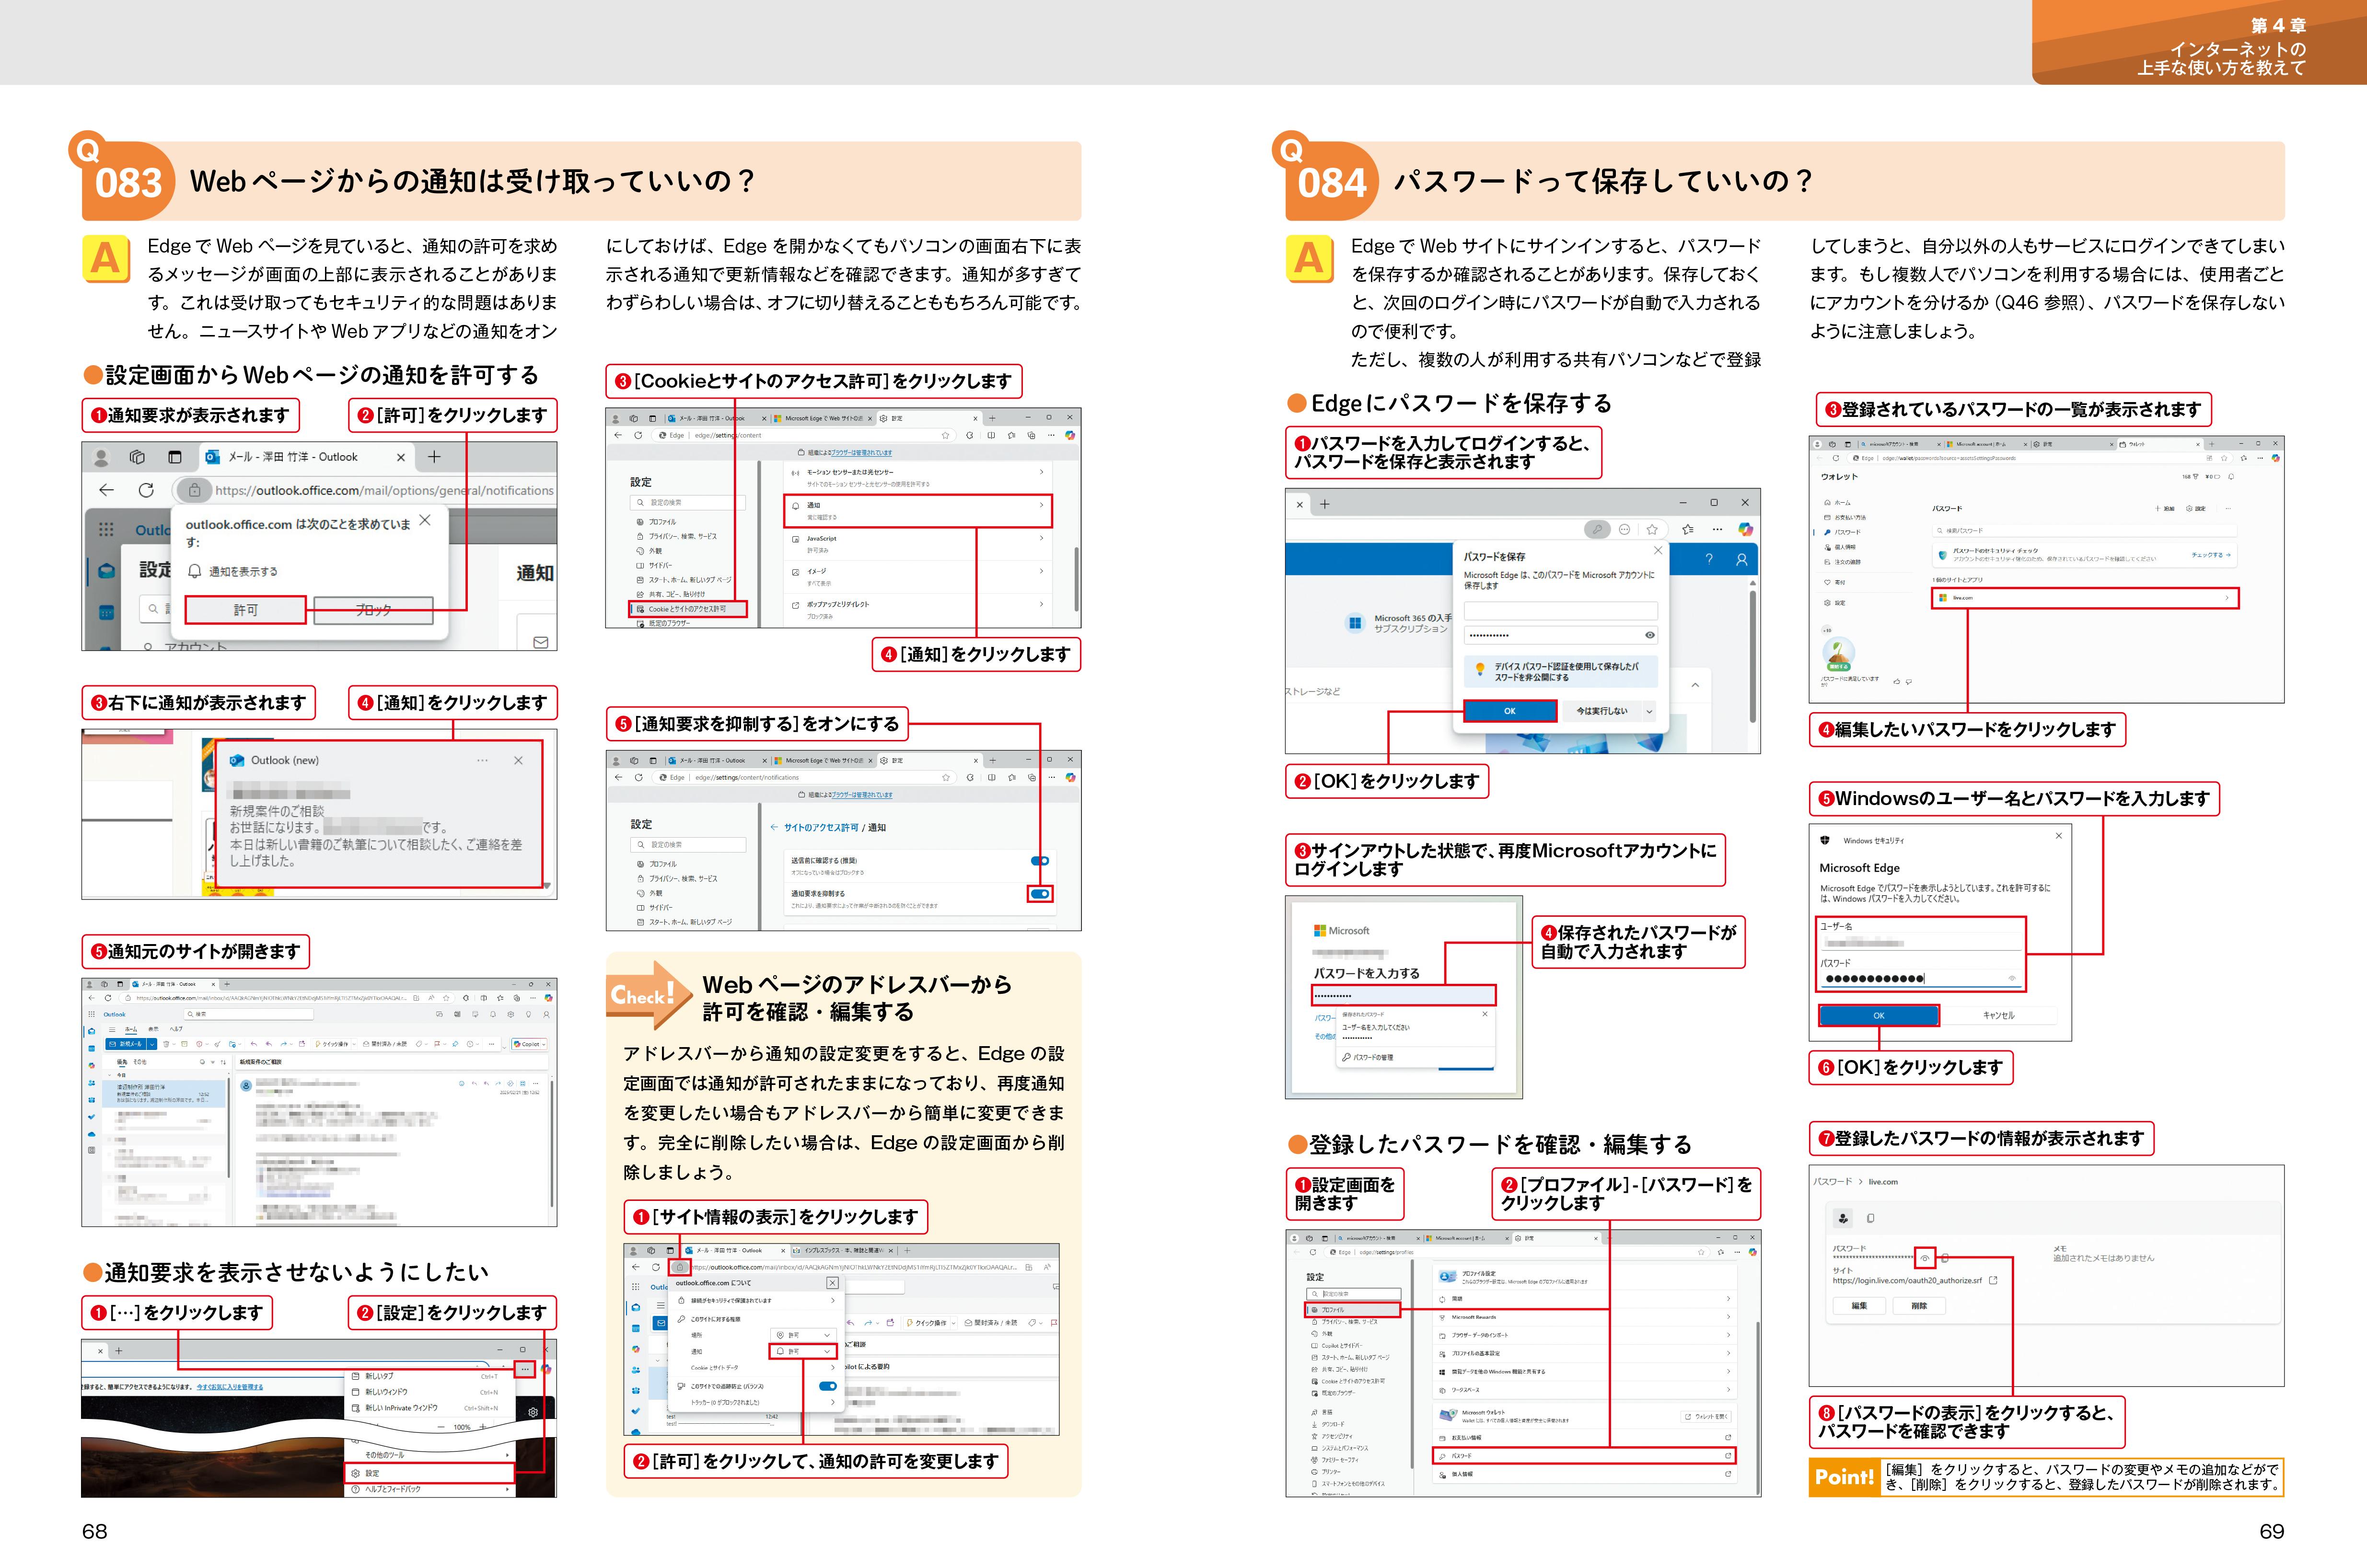The width and height of the screenshot is (2367, 1568).
Task: Click the zoom-out minus next to 100%
Action: [441, 1427]
